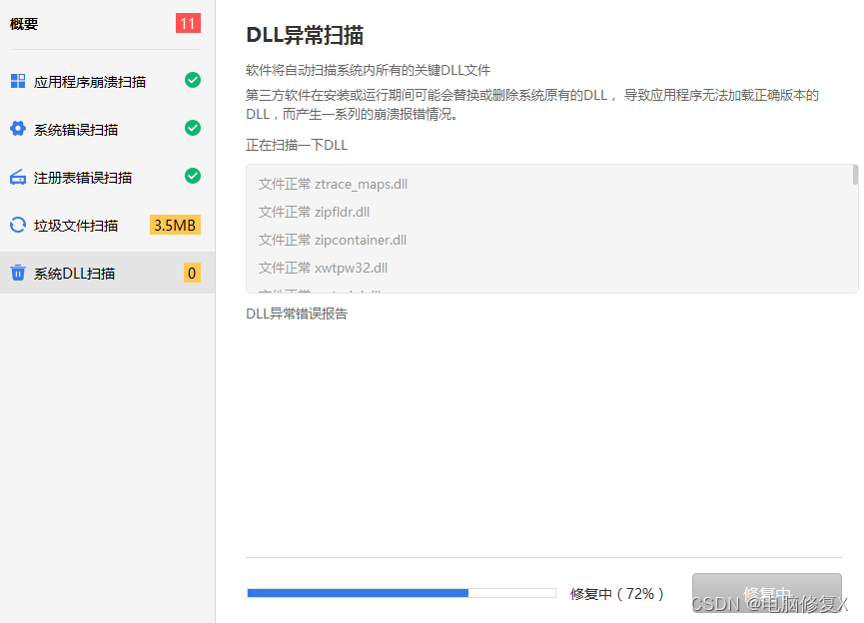Click the 软件将自动扫描系统内所有的关键DLL文件 description line
The width and height of the screenshot is (864, 623).
coord(369,70)
